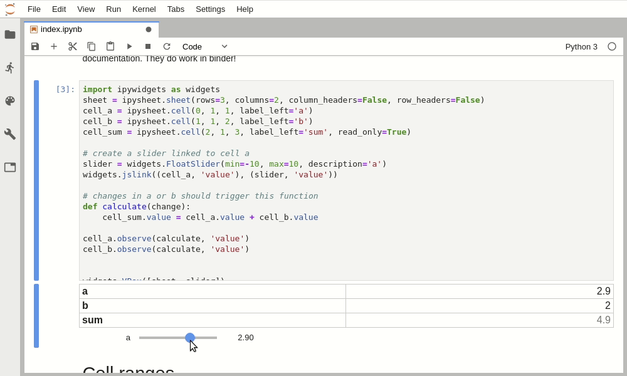Click the 'b' row label cell
This screenshot has height=376, width=627.
point(213,306)
